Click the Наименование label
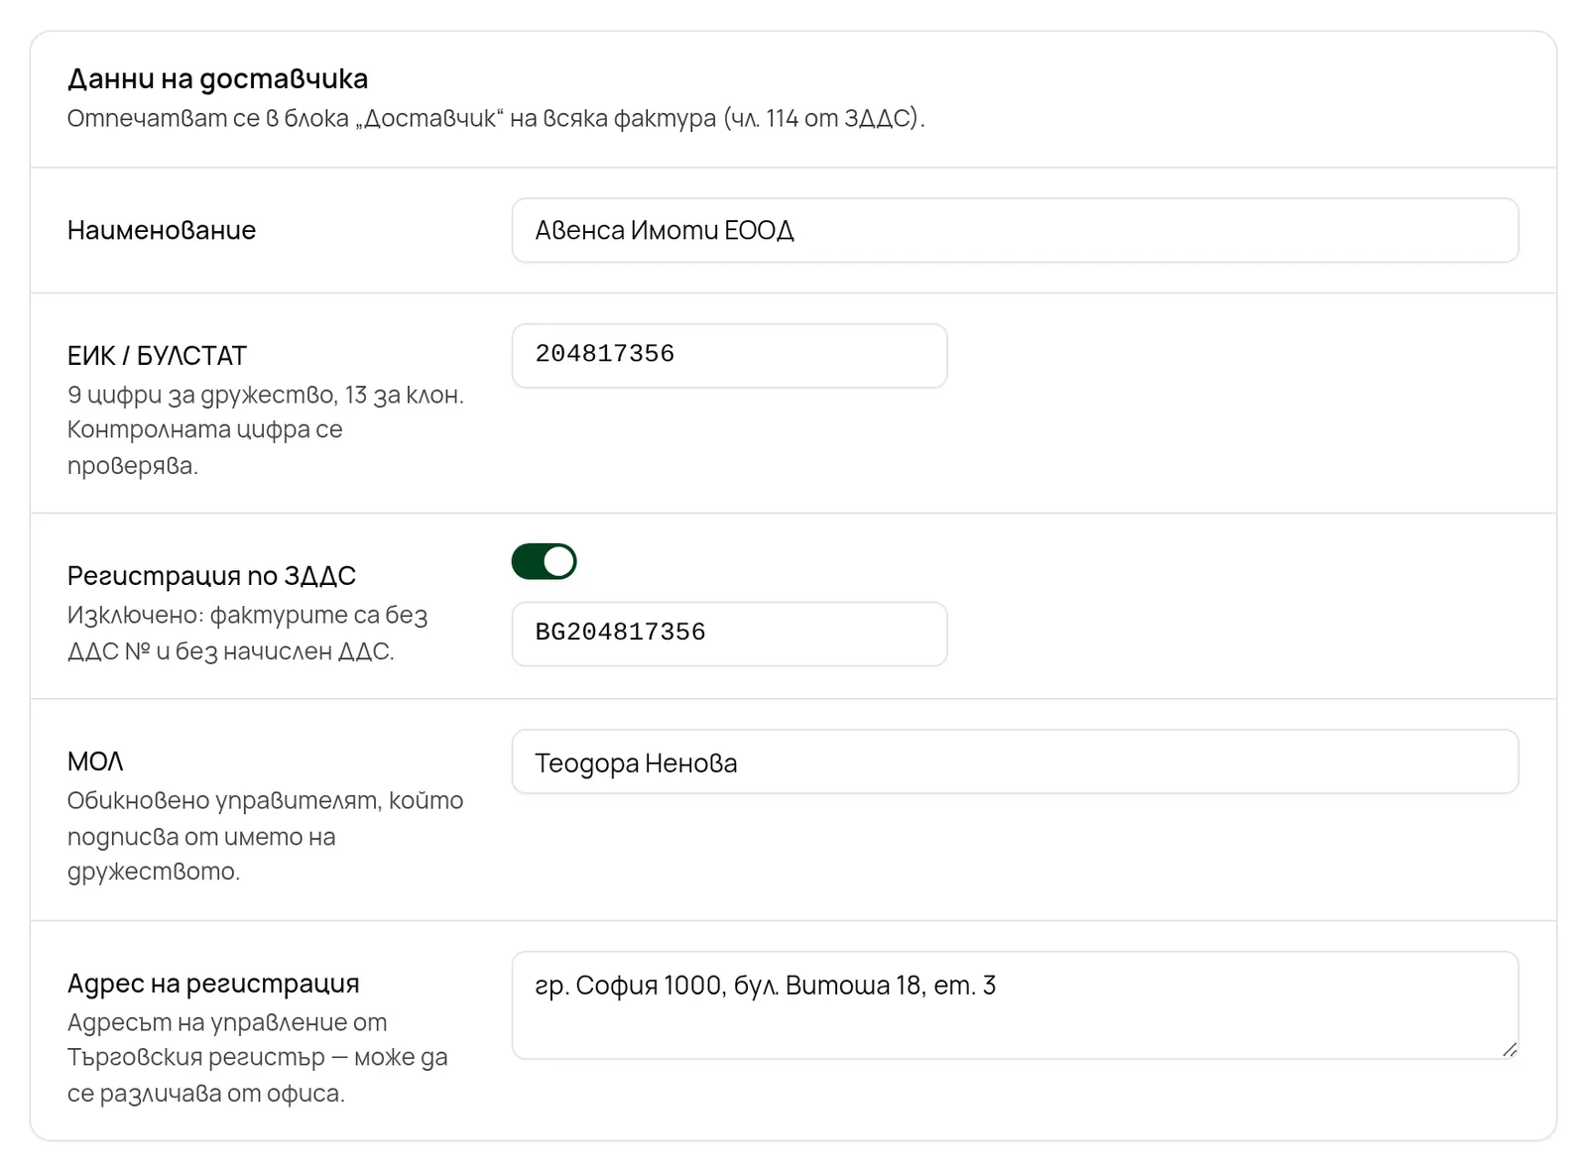The width and height of the screenshot is (1587, 1170). [162, 230]
